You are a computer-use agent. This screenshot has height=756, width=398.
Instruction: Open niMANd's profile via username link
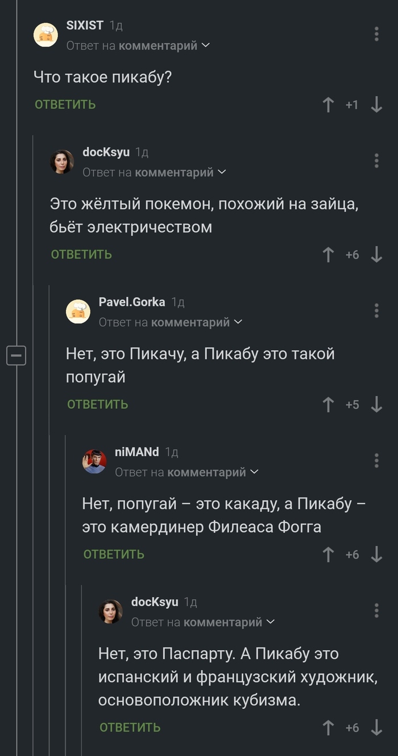point(136,452)
